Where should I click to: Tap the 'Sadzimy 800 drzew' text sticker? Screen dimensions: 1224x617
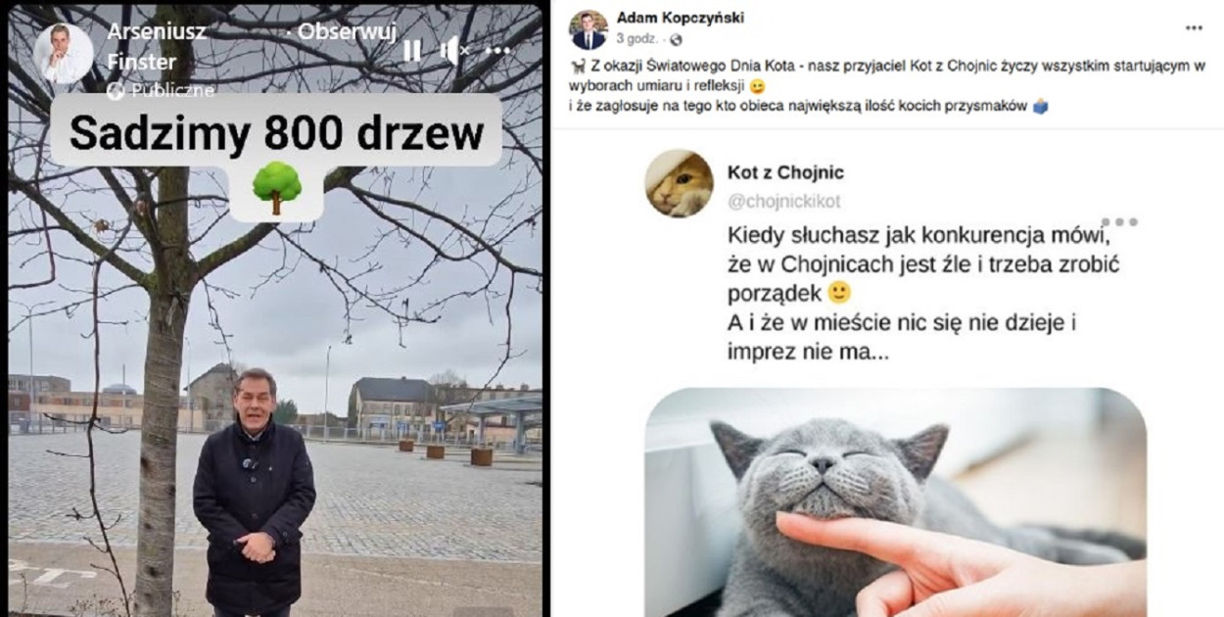[277, 134]
